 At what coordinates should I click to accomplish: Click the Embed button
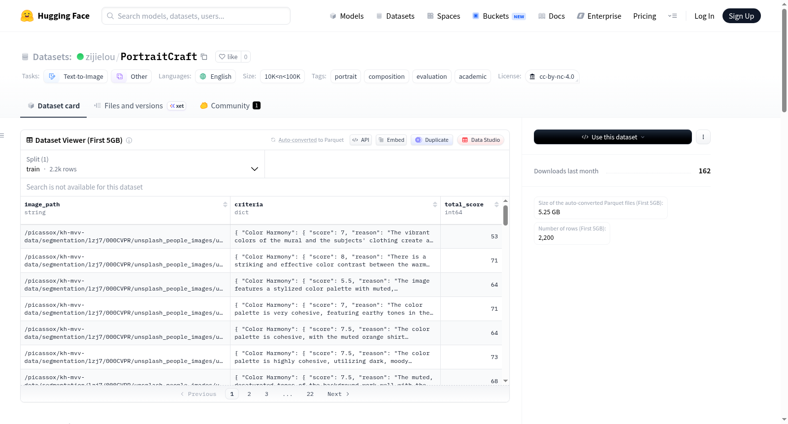[x=391, y=140]
